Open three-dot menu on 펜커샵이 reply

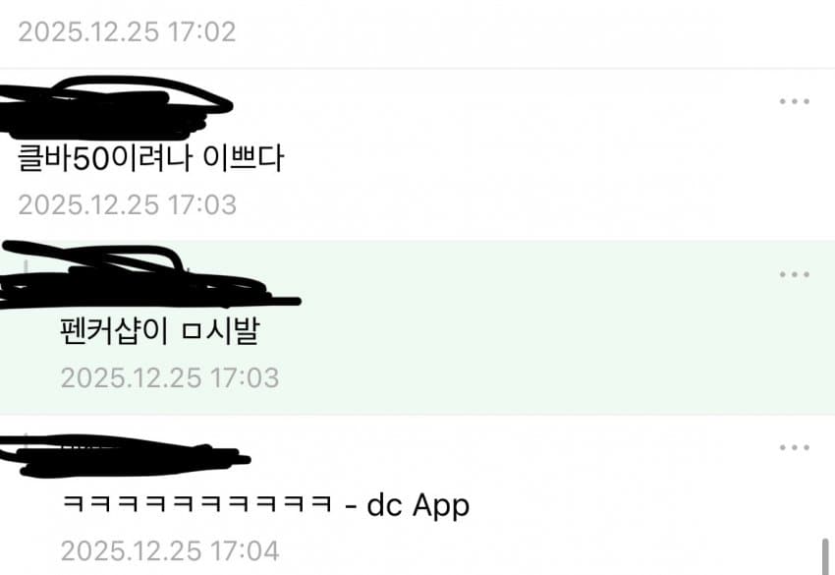tap(794, 274)
